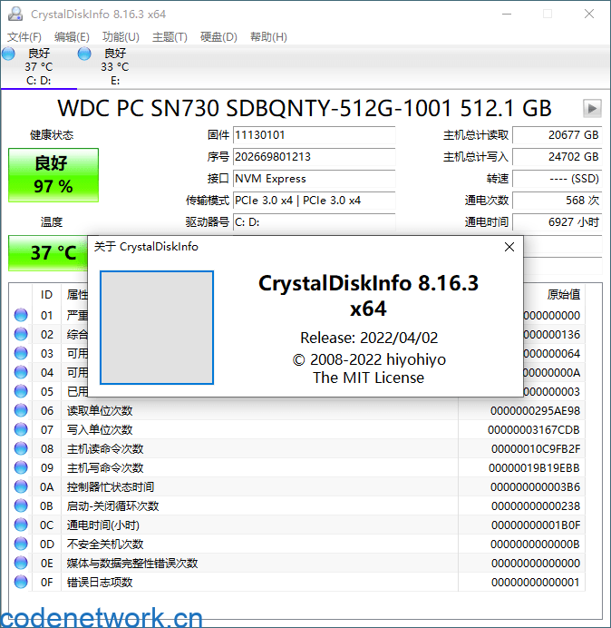The height and width of the screenshot is (628, 611).
Task: Select the E: disk tab at 33 °C
Action: point(115,67)
